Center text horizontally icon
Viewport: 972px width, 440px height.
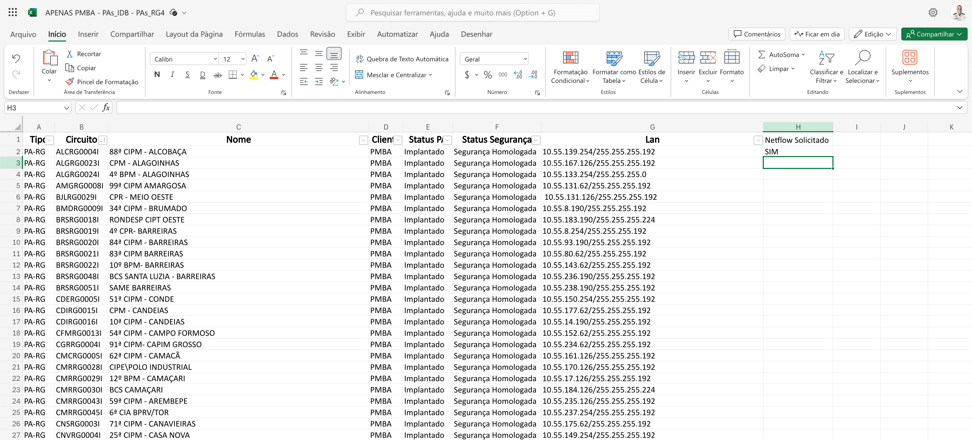(319, 67)
